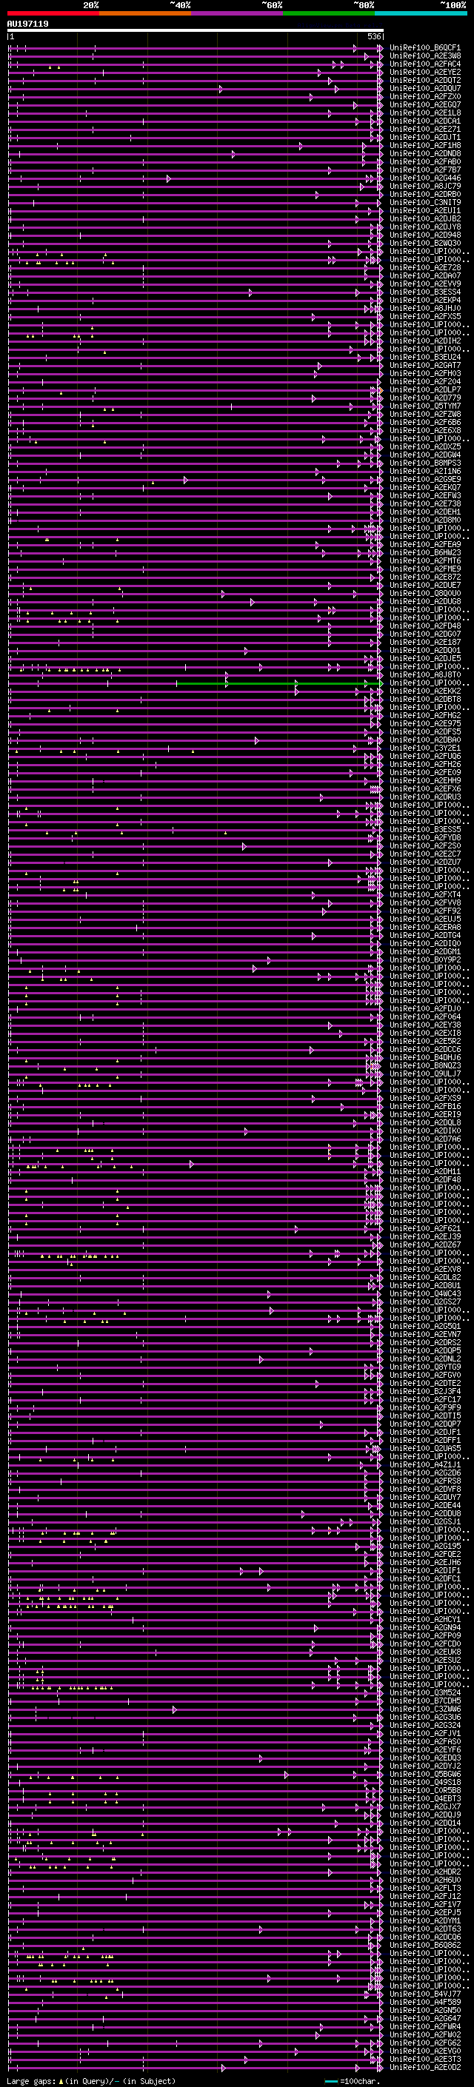Select hit UniRef100_A2EYE2
This screenshot has width=474, height=2087.
pyautogui.click(x=424, y=72)
